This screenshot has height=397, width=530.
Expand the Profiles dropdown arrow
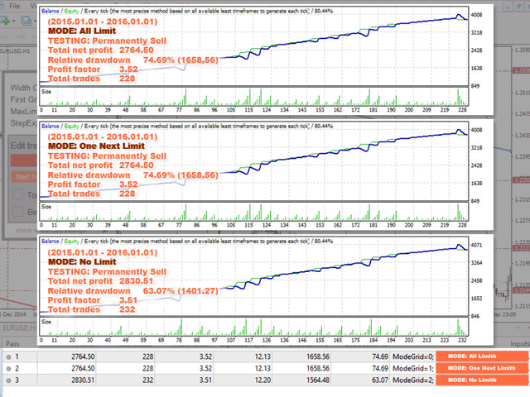coord(35,22)
